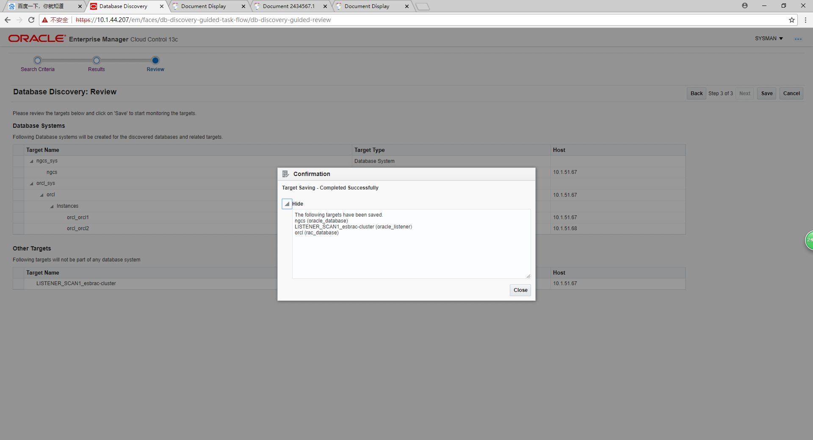Collapse the Instances tree node
The height and width of the screenshot is (440, 813).
pyautogui.click(x=52, y=206)
